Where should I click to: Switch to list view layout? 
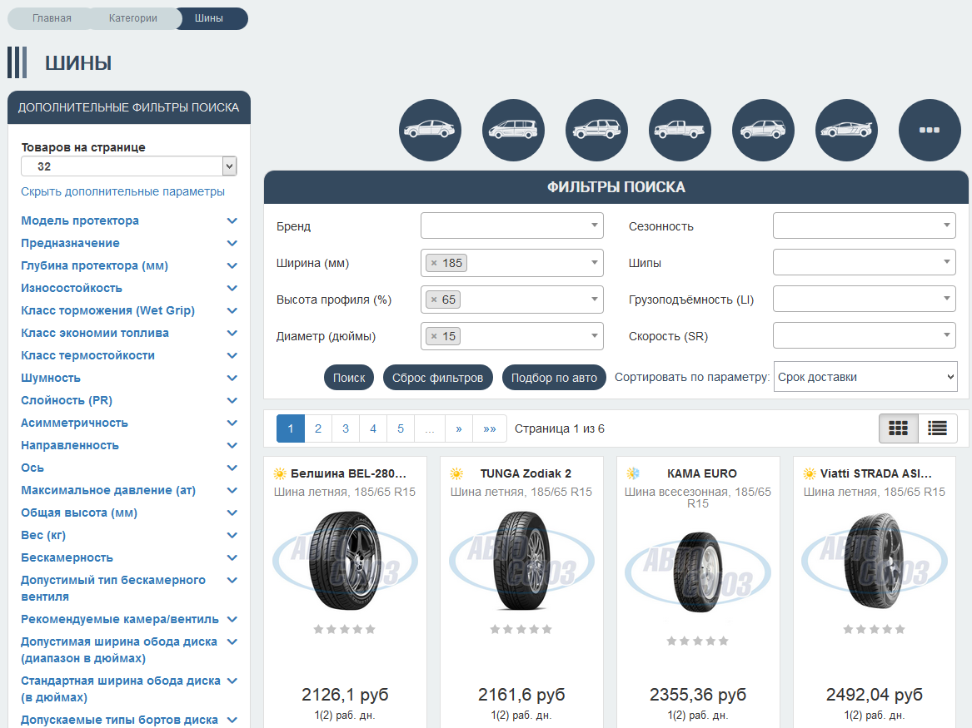click(938, 428)
